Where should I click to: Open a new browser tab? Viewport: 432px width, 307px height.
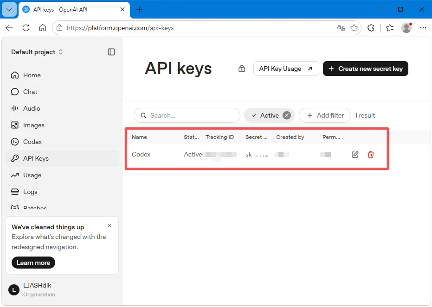click(x=139, y=9)
